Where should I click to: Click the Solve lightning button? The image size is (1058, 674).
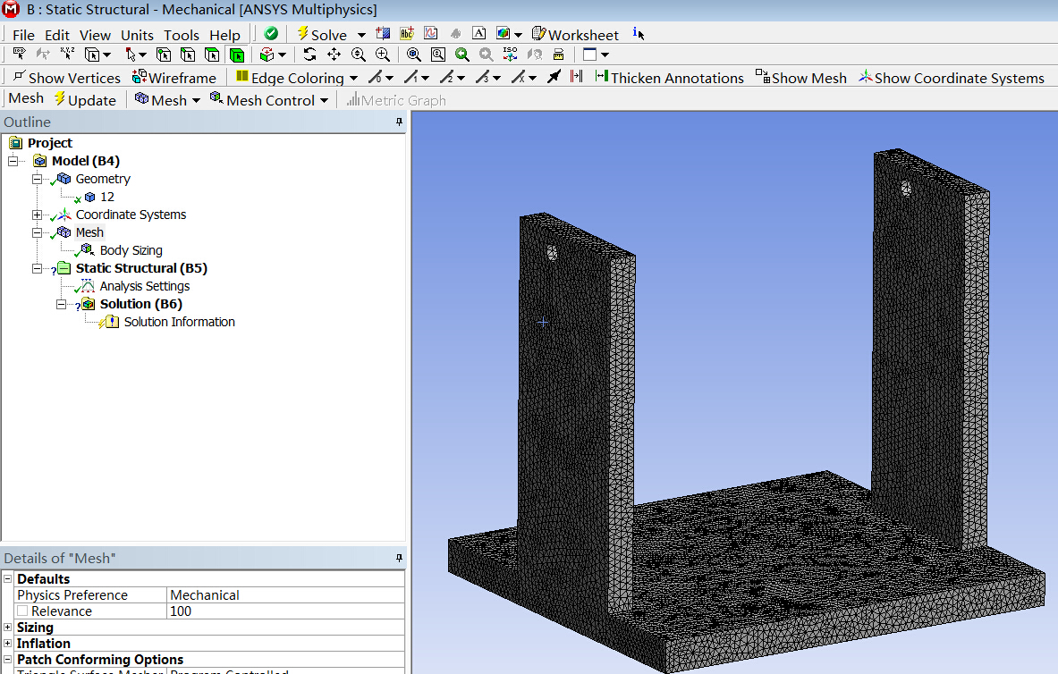[321, 34]
